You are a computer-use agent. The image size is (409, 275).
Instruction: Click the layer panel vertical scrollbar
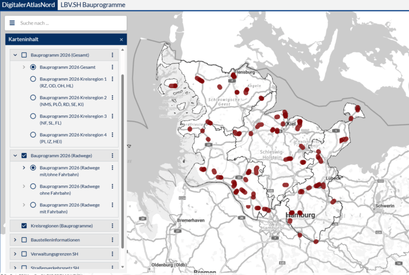pyautogui.click(x=124, y=160)
